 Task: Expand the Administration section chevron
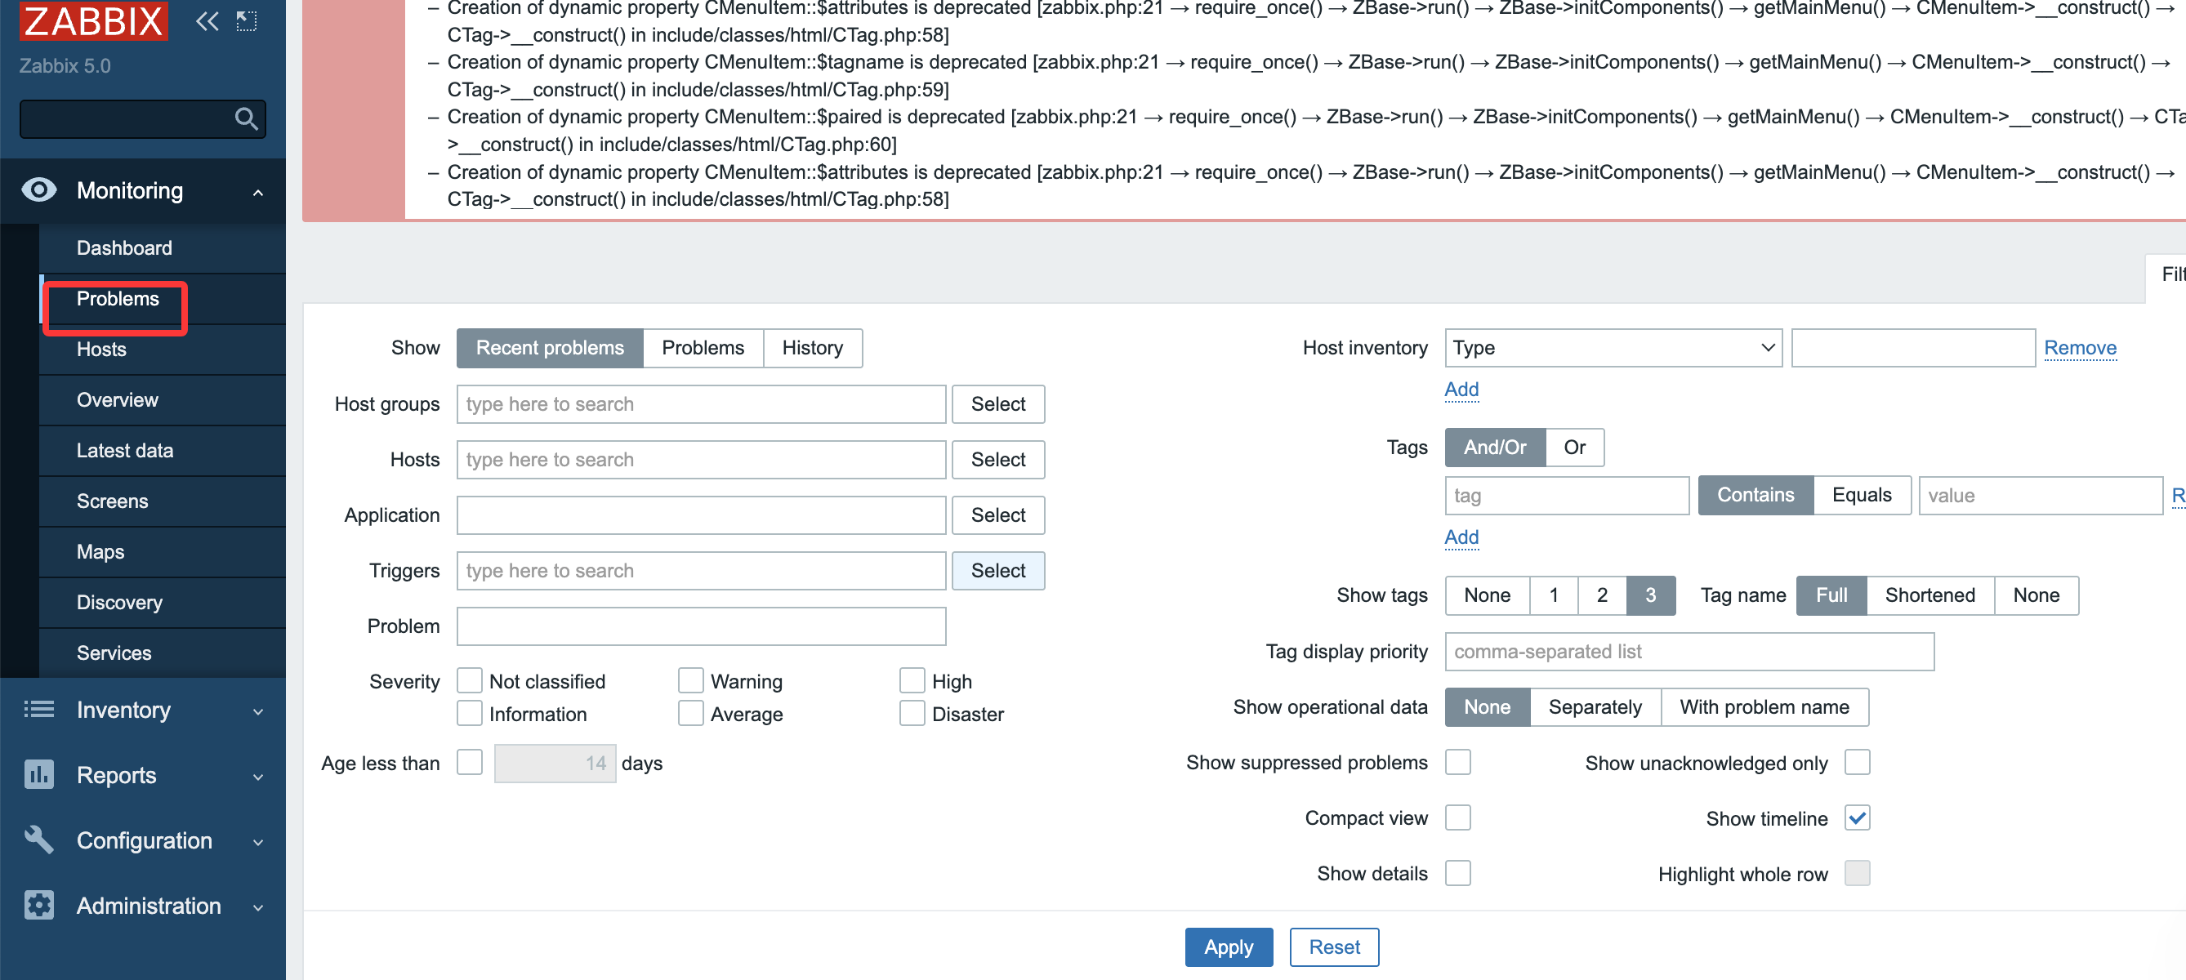(x=258, y=907)
